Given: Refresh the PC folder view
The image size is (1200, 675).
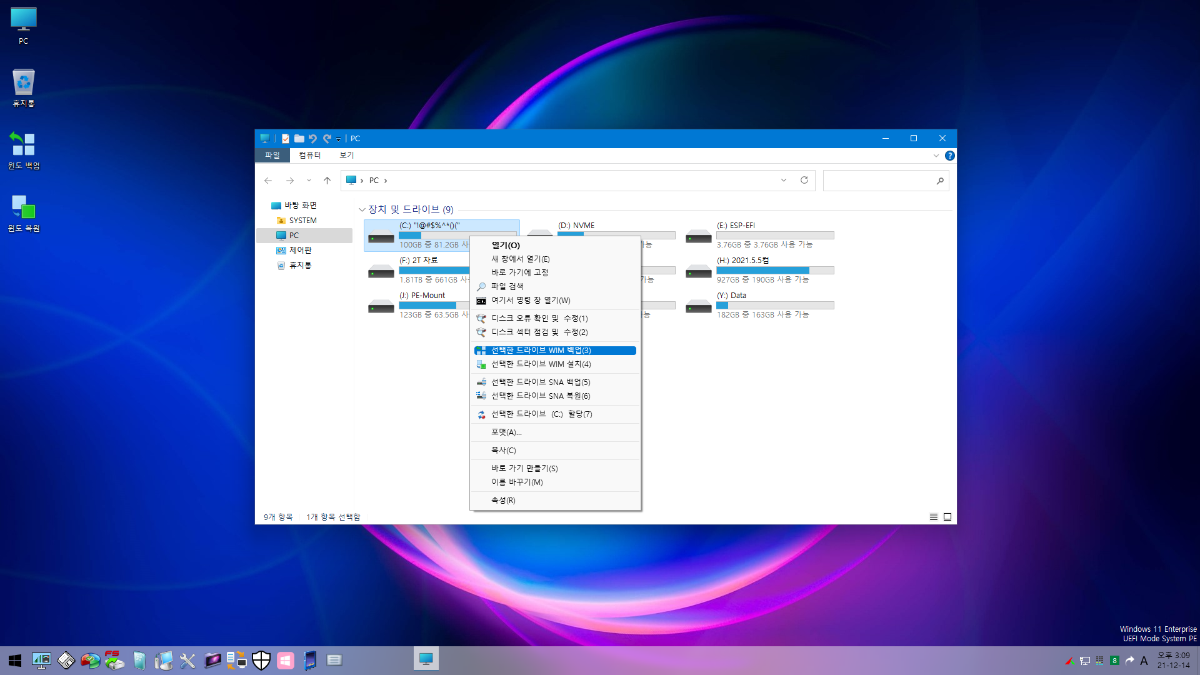Looking at the screenshot, I should pyautogui.click(x=804, y=181).
